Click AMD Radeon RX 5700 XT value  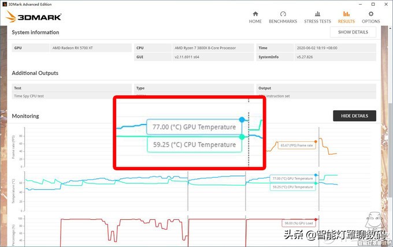point(72,48)
